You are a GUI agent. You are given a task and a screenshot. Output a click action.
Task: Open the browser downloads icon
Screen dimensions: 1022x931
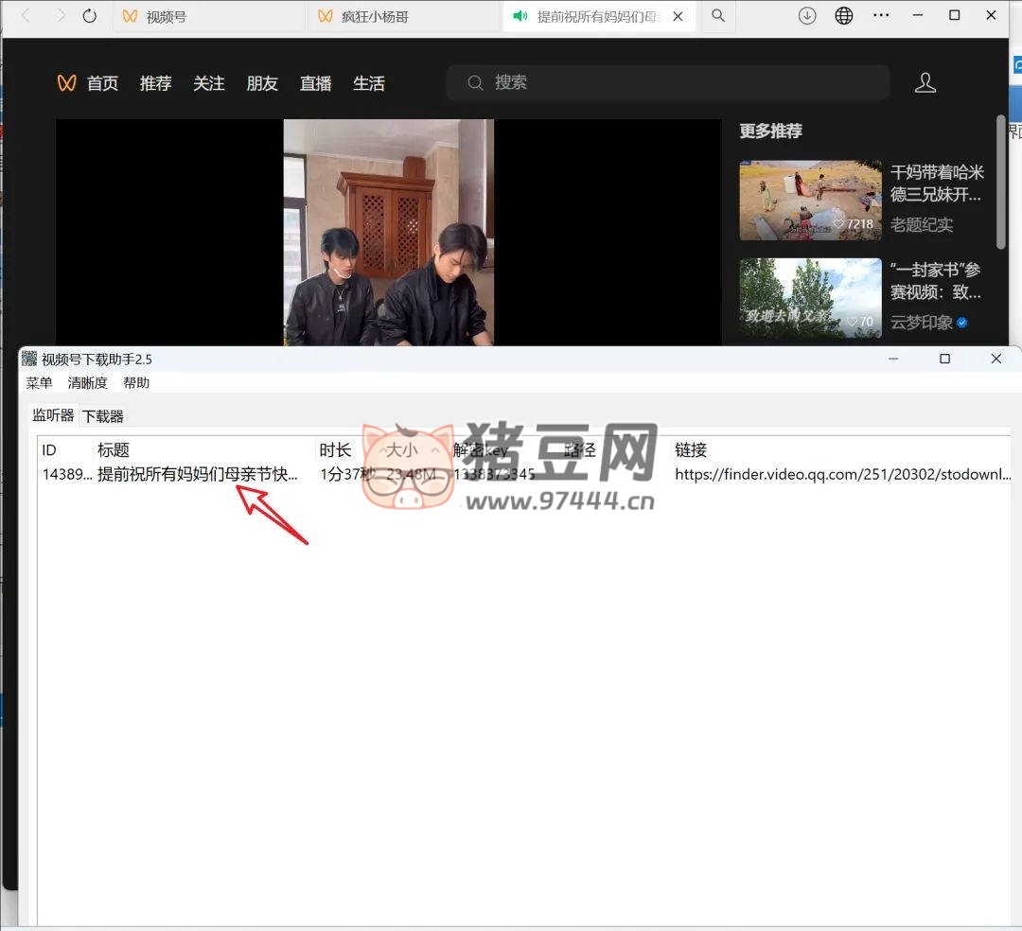point(807,16)
